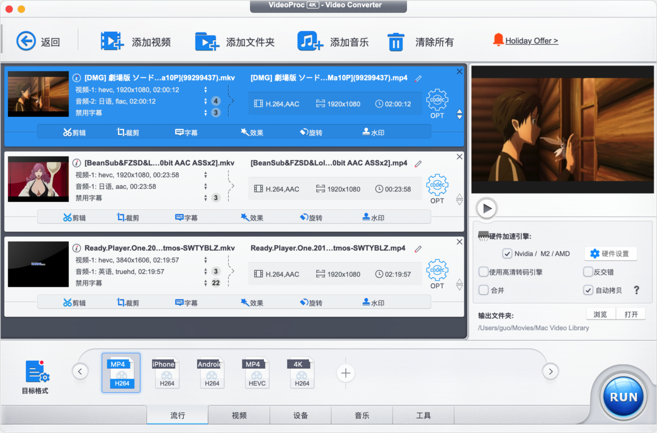Viewport: 657px width, 433px height.
Task: Open 旋转 rotate for BeanSub video
Action: 311,217
